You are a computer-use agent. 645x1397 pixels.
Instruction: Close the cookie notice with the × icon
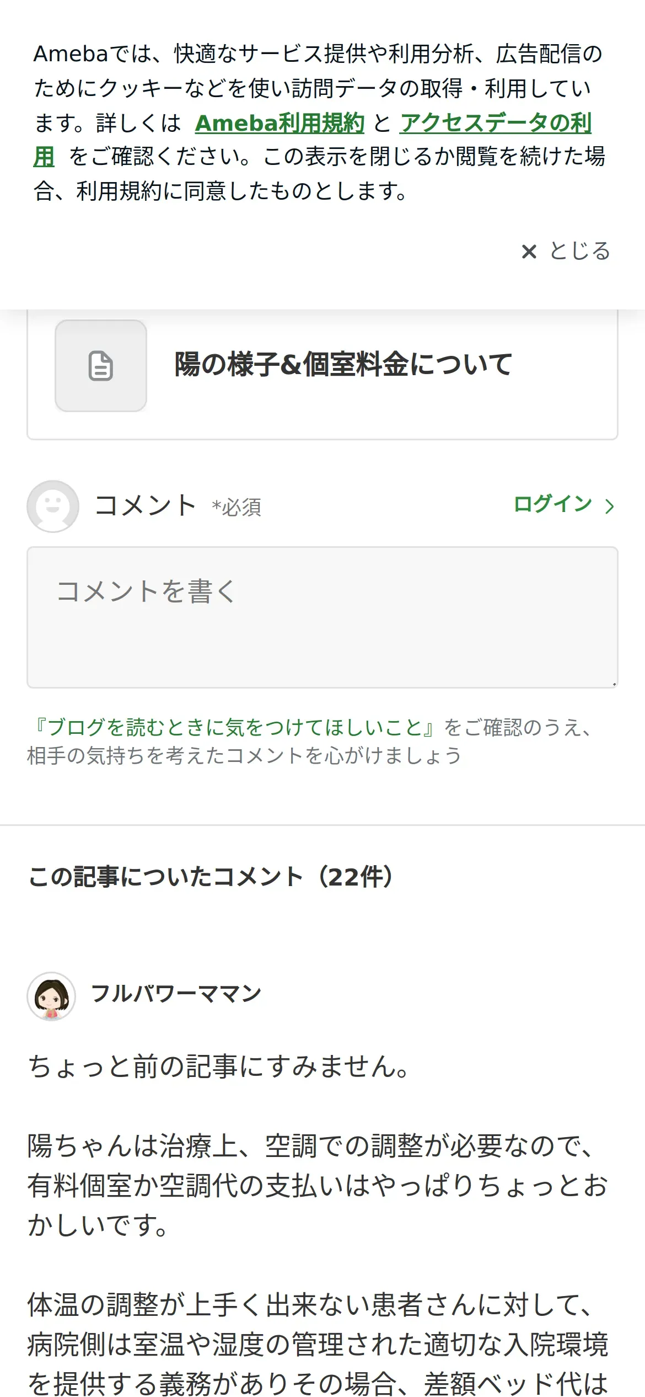click(529, 252)
